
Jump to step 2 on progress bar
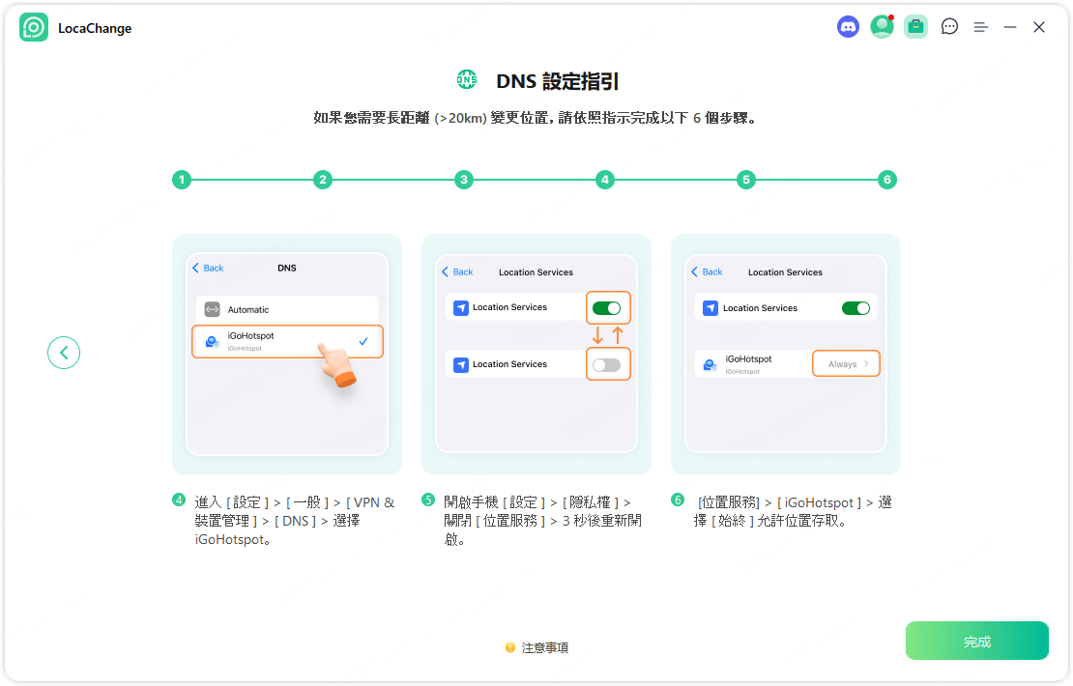click(322, 180)
